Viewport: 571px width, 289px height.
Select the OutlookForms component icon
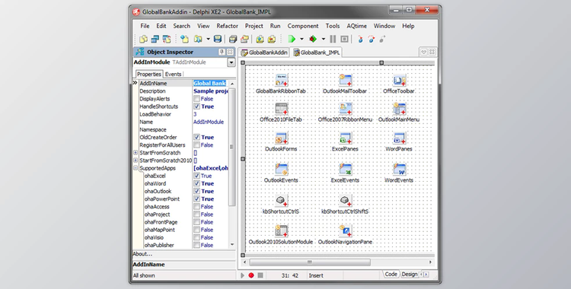(281, 138)
